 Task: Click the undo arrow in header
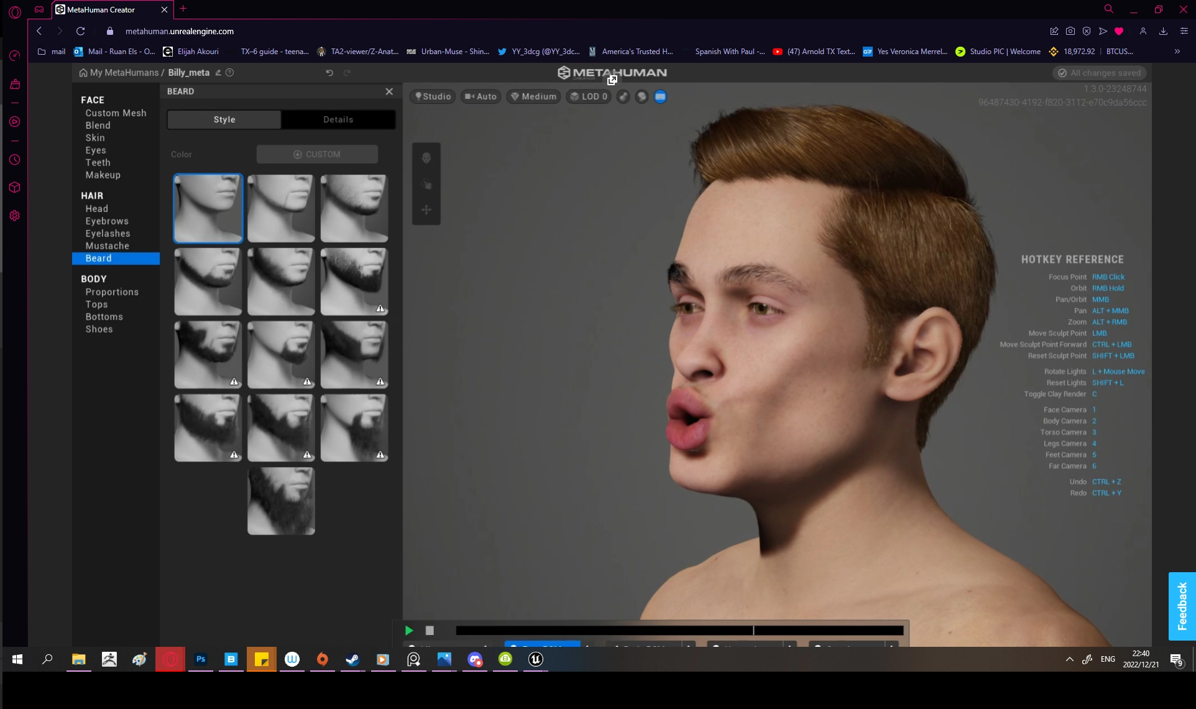pos(329,73)
